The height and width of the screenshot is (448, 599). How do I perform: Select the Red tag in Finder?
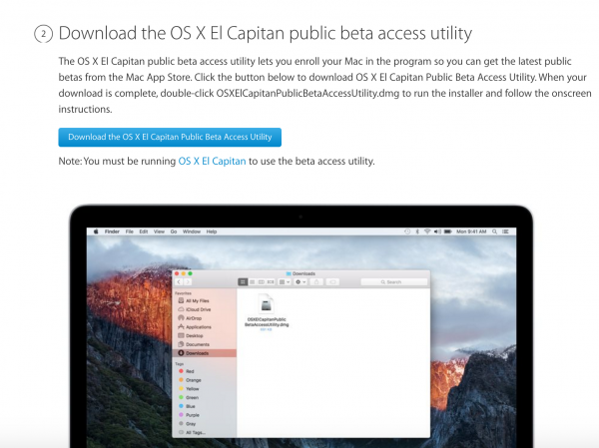(x=191, y=371)
